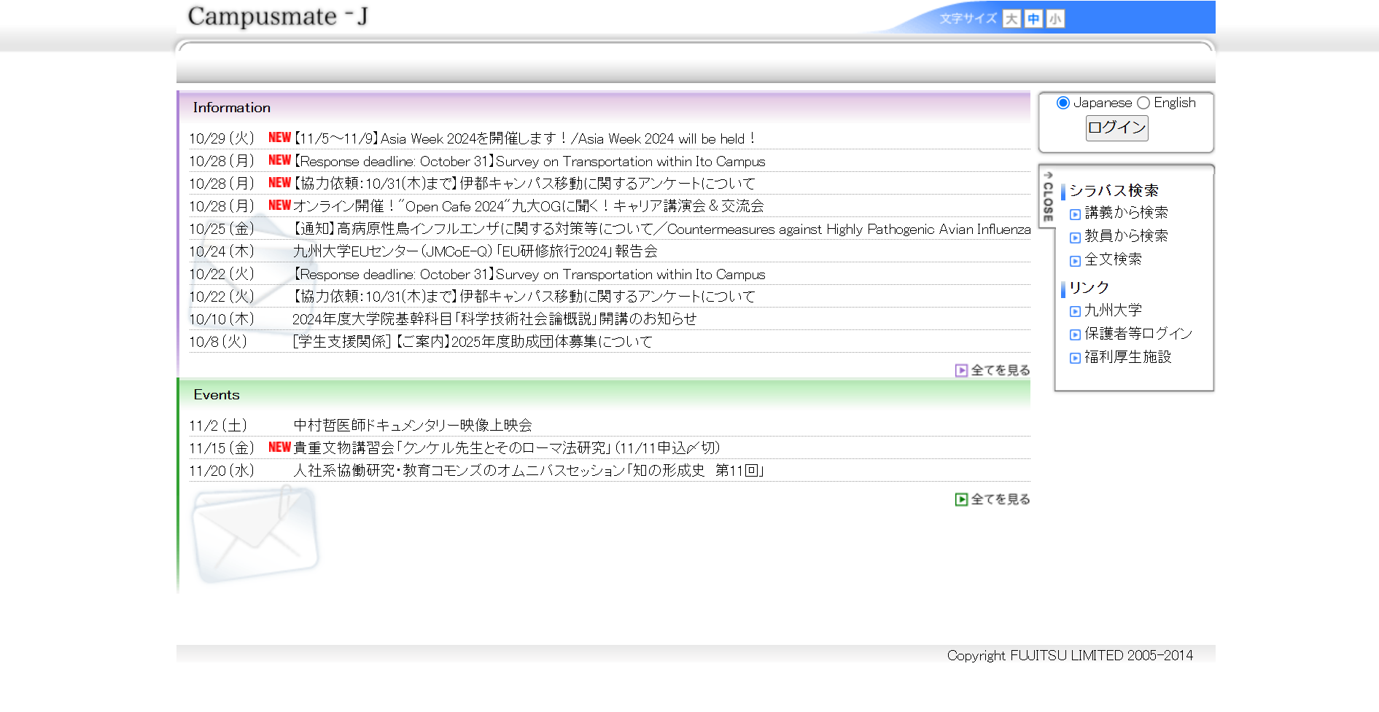Screen dimensions: 1379x712
Task: Click NEW badge on Open Cafe 2024 row
Action: pos(279,206)
